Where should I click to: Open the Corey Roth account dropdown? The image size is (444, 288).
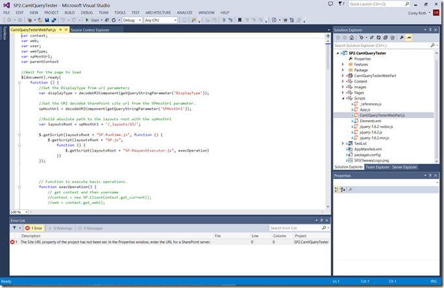pyautogui.click(x=419, y=13)
